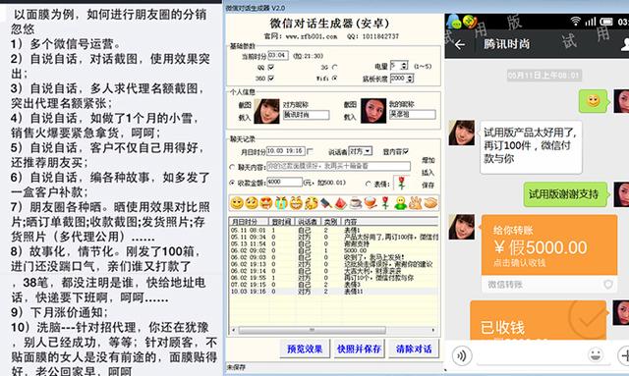Click the 清除对话 button

pyautogui.click(x=414, y=349)
